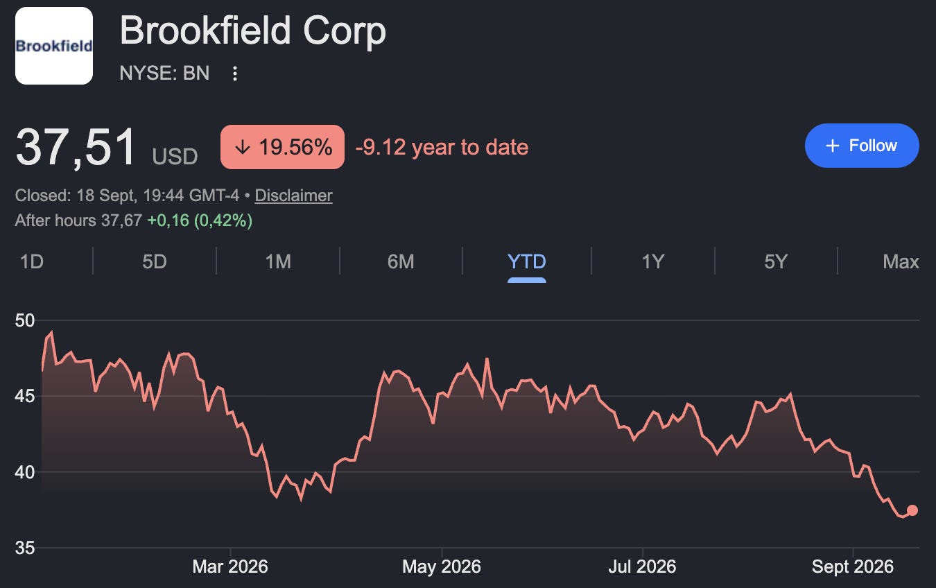Screen dimensions: 936x588
Task: Select the YTD chart range
Action: click(527, 261)
